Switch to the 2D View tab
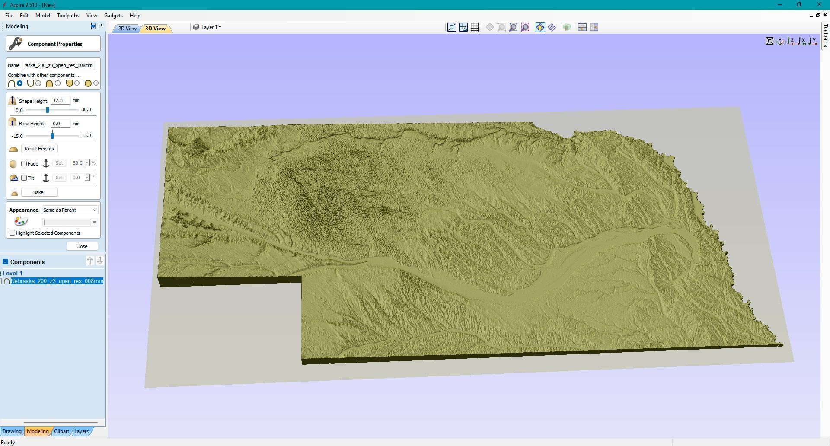Image resolution: width=830 pixels, height=446 pixels. click(x=127, y=29)
